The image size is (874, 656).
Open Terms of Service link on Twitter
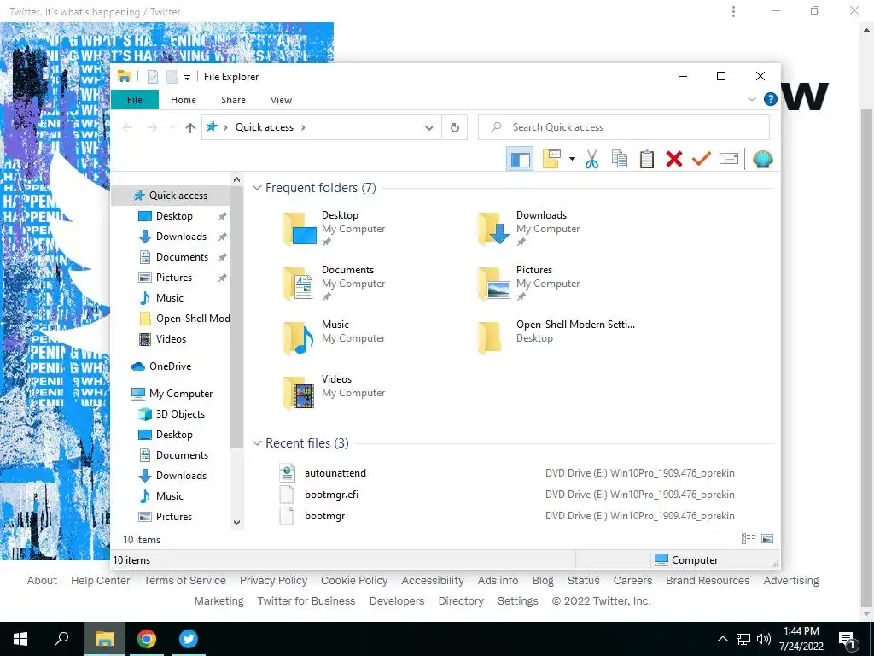coord(184,581)
